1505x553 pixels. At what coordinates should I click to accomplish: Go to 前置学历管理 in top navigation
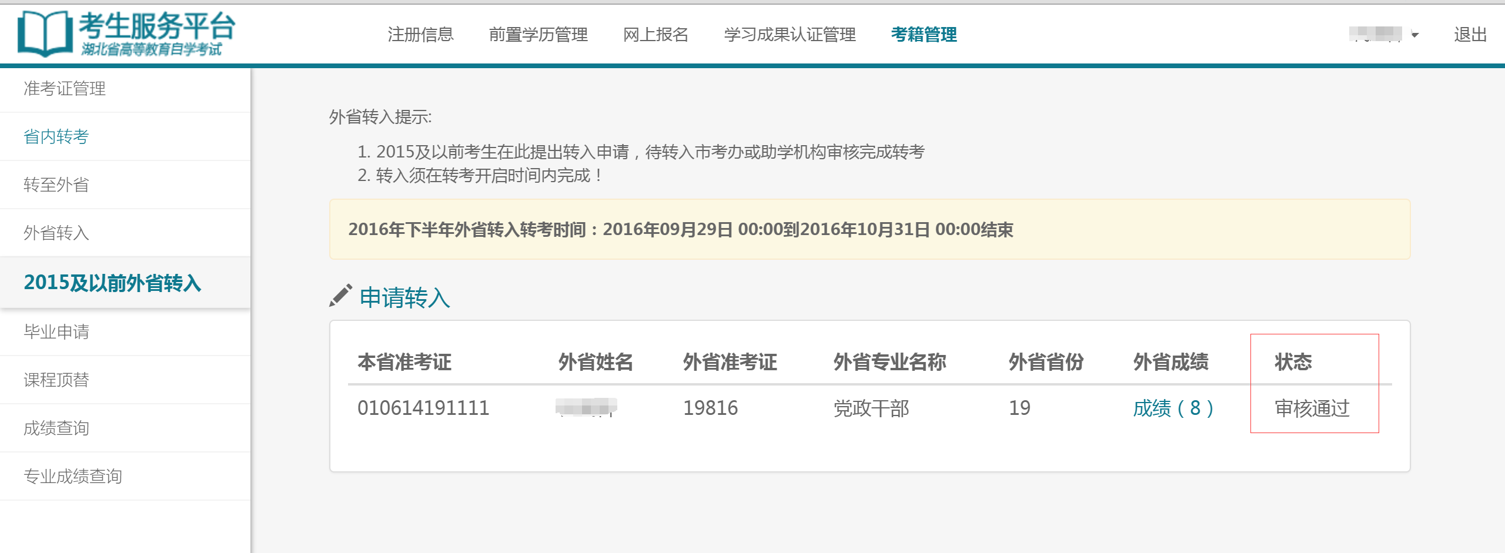(x=538, y=35)
